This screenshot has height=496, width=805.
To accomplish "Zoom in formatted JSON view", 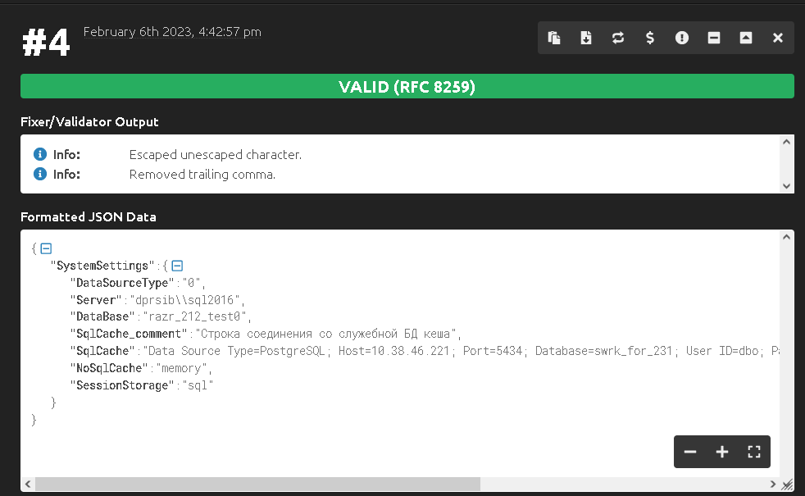I will (722, 452).
